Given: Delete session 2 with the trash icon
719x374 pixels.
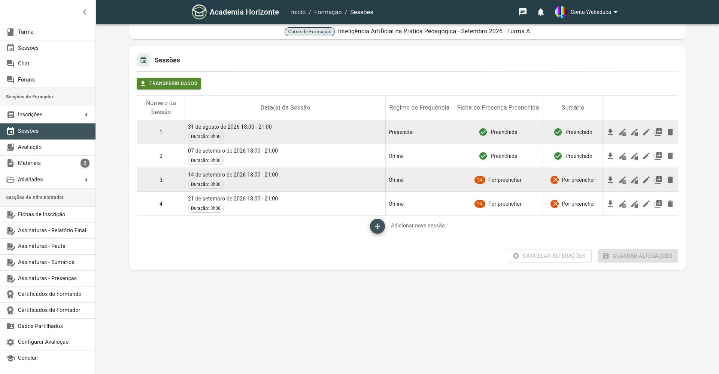Looking at the screenshot, I should [670, 156].
